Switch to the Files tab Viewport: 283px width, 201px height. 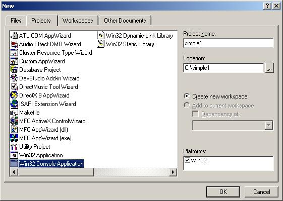pos(16,21)
